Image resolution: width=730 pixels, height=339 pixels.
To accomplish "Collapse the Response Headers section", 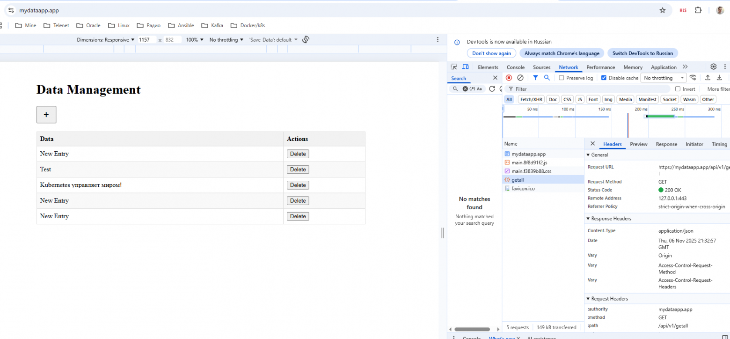I will (608, 219).
